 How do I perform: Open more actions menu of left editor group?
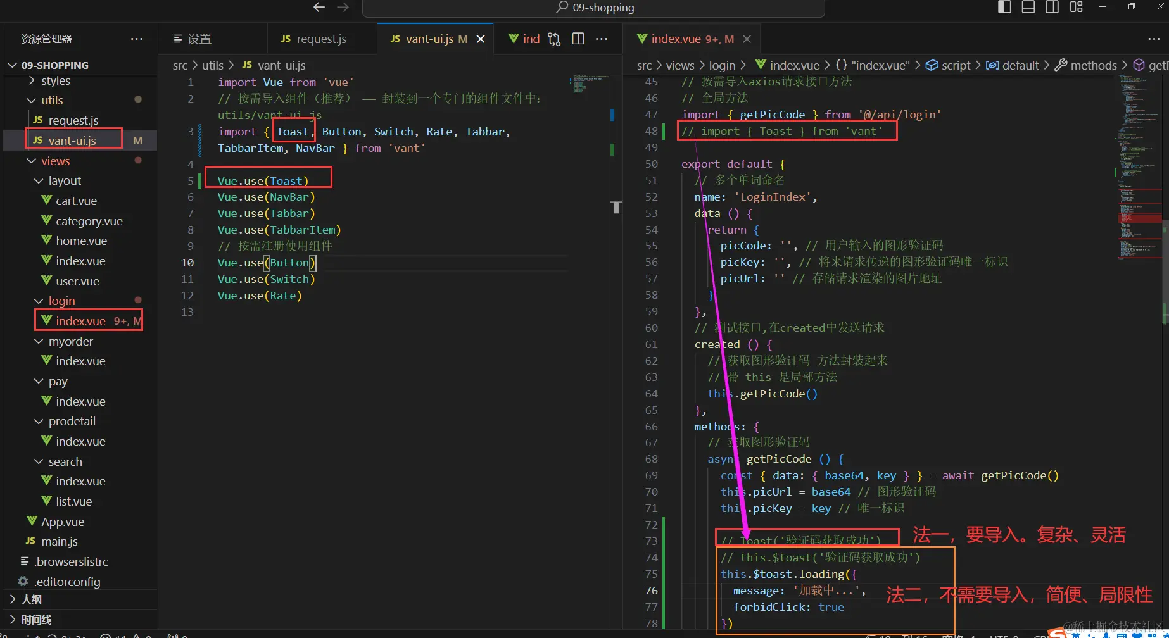(602, 39)
